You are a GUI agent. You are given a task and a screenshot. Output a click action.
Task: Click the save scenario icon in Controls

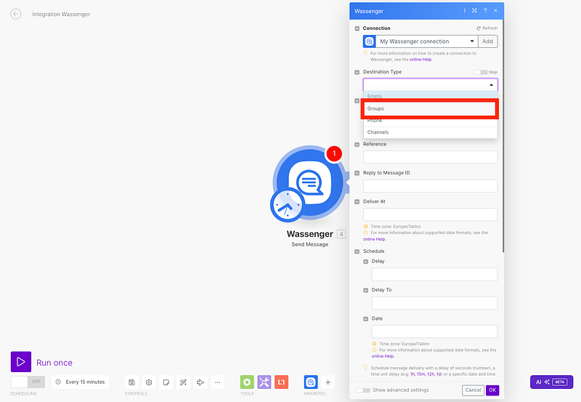131,382
